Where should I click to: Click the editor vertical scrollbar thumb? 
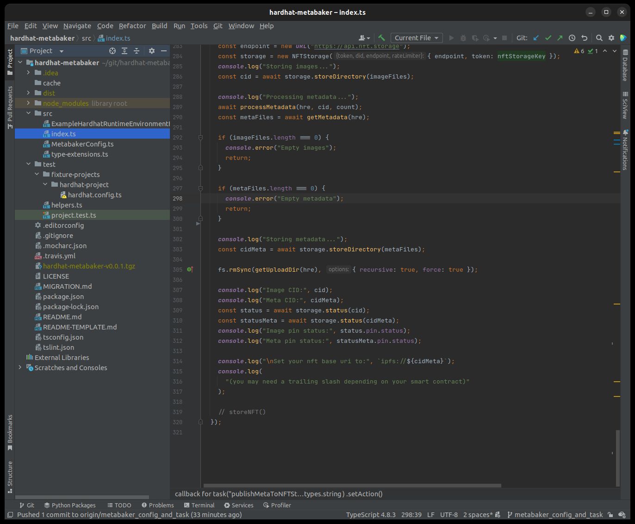617,458
